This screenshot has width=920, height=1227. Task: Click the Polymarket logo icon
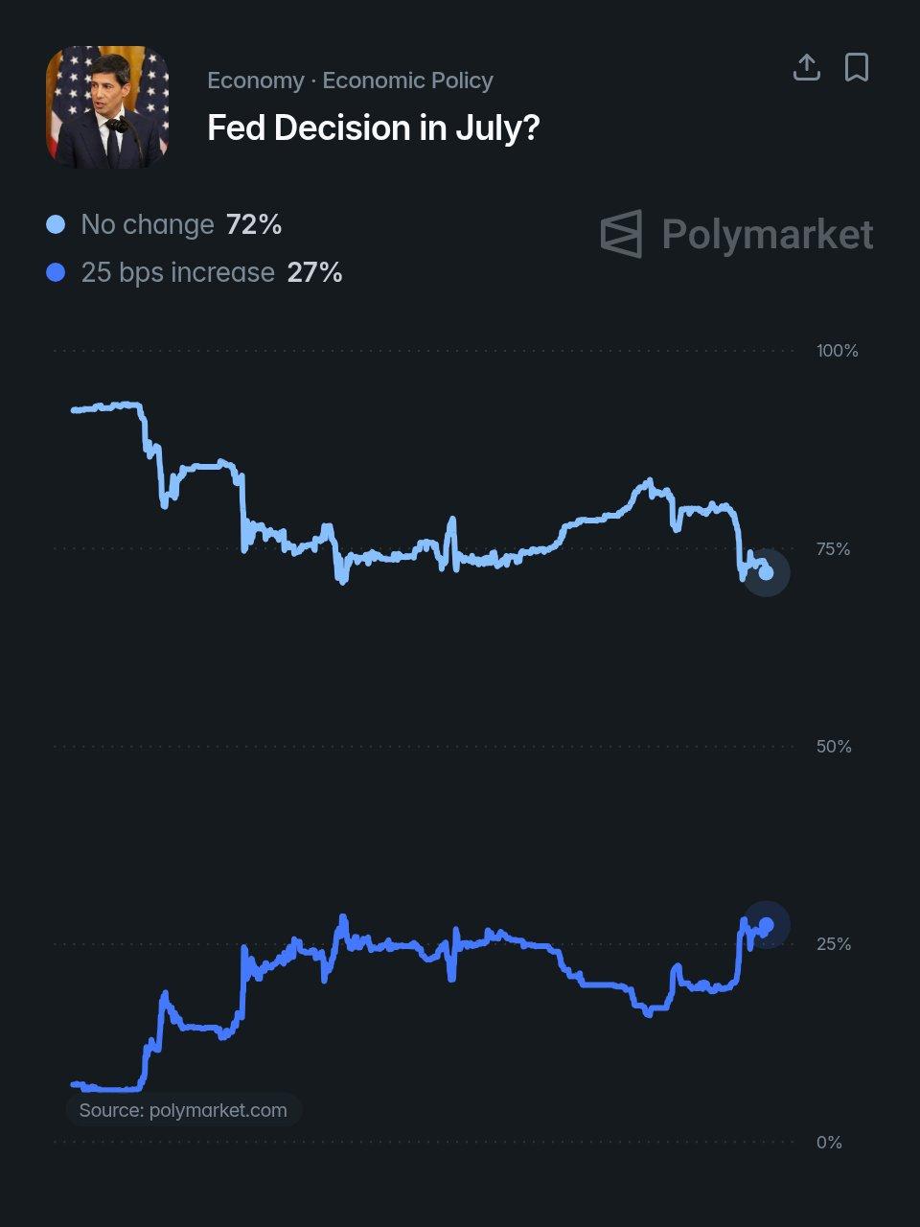621,234
